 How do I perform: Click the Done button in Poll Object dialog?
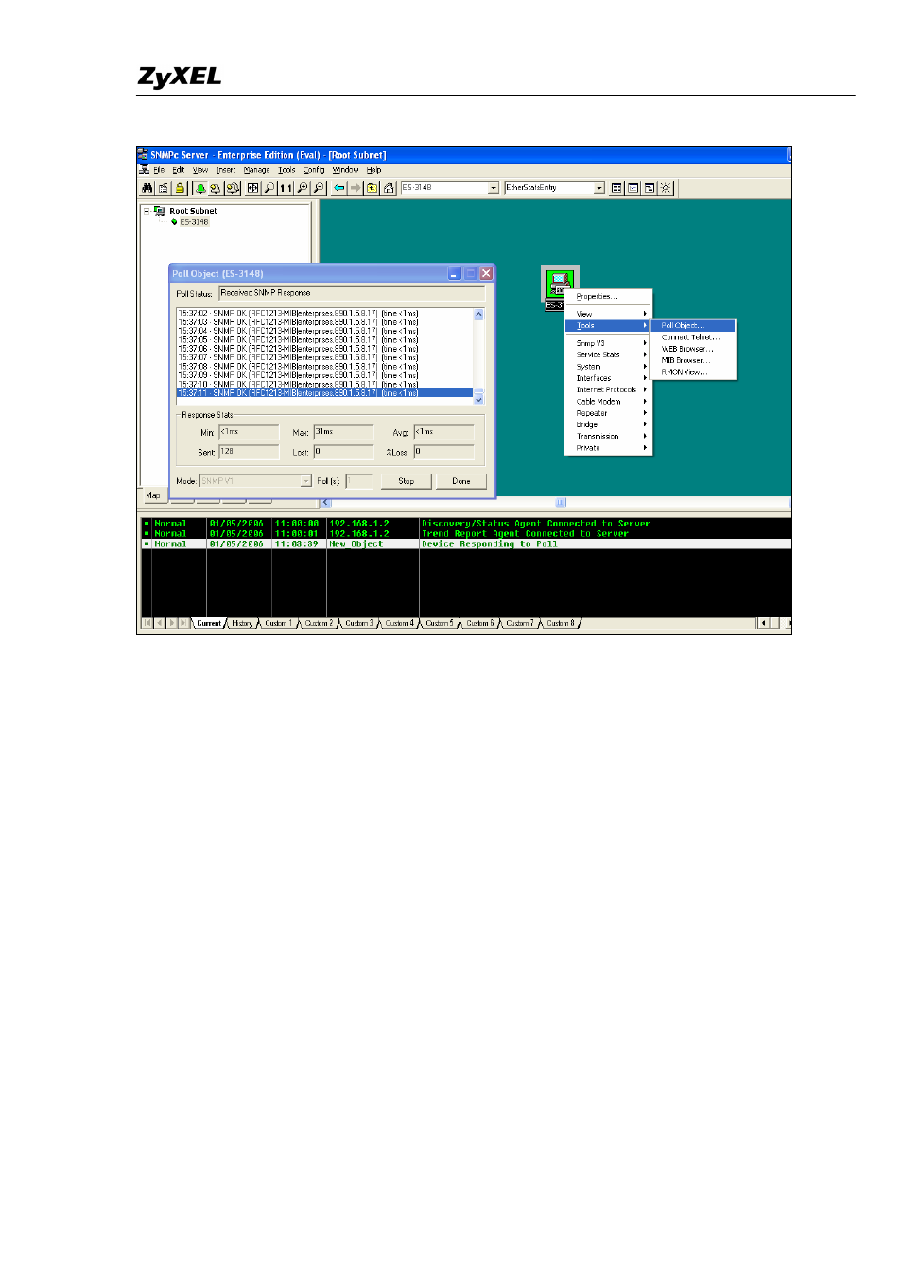pyautogui.click(x=460, y=481)
